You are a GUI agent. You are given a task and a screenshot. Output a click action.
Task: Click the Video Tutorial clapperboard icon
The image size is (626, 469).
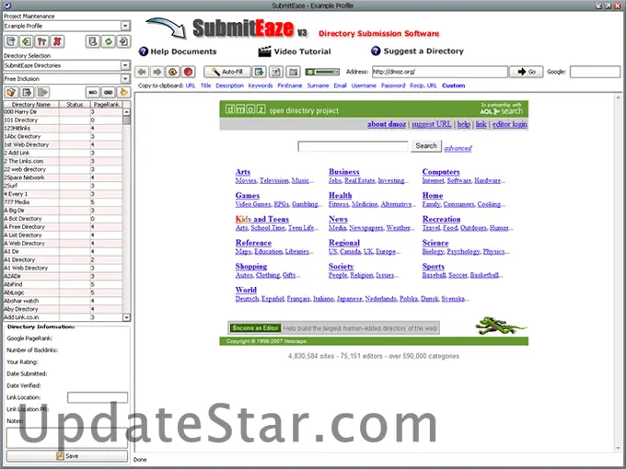(264, 51)
